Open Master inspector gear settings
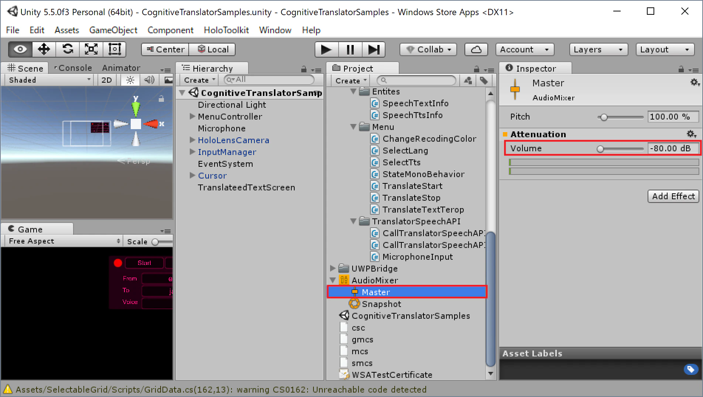This screenshot has width=703, height=397. pos(695,83)
